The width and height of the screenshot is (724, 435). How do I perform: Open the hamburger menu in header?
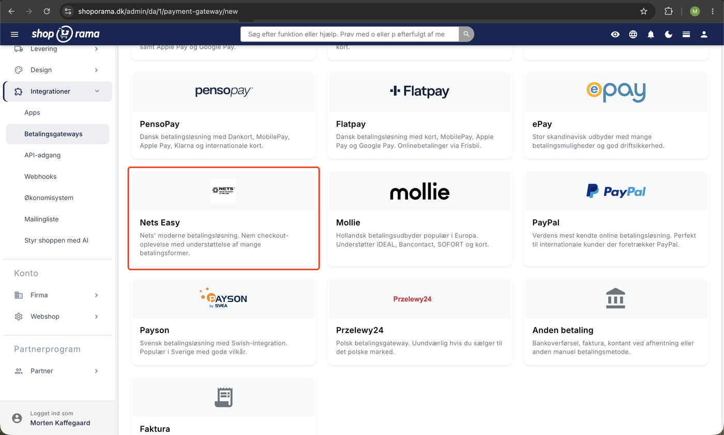pyautogui.click(x=14, y=34)
